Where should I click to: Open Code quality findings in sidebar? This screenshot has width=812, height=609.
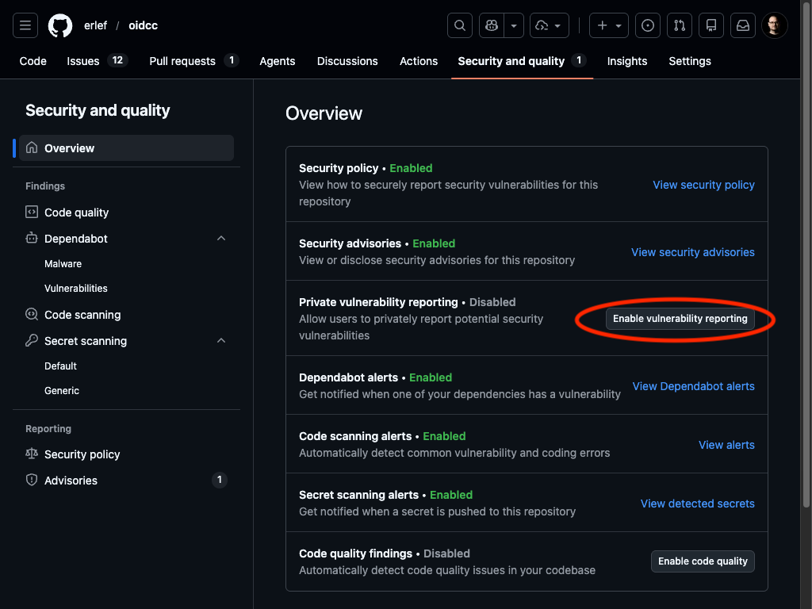[x=76, y=213]
